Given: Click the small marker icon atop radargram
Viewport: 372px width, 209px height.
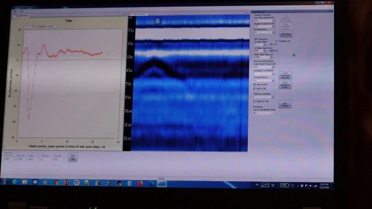Looking at the screenshot, I should point(158,21).
